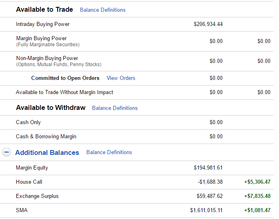Select Available to Trade Without Margin Impact
The height and width of the screenshot is (219, 279).
(64, 92)
